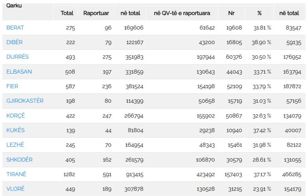This screenshot has height=196, width=307.
Task: Click the % column header
Action: coord(260,13)
